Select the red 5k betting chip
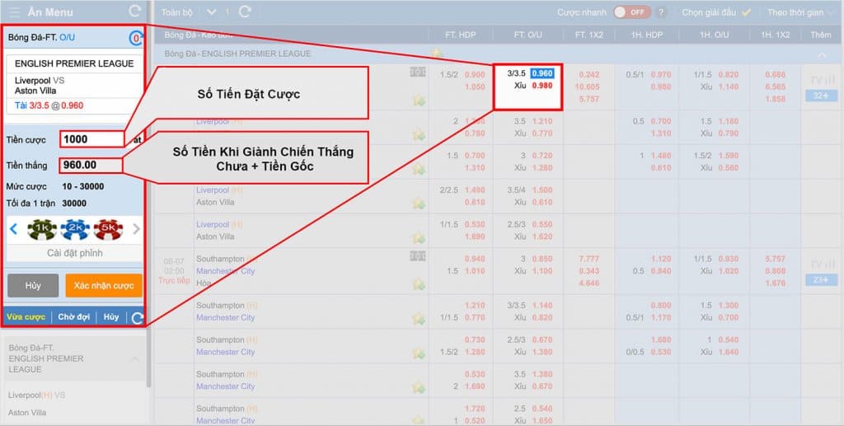This screenshot has width=844, height=426. (x=107, y=229)
